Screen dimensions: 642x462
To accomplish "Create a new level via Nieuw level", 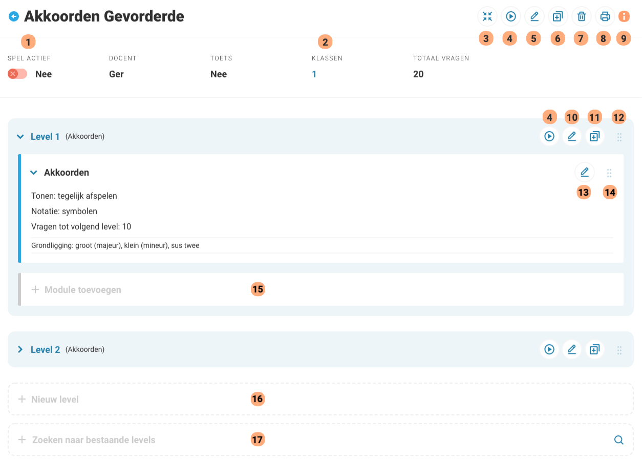I will [320, 399].
